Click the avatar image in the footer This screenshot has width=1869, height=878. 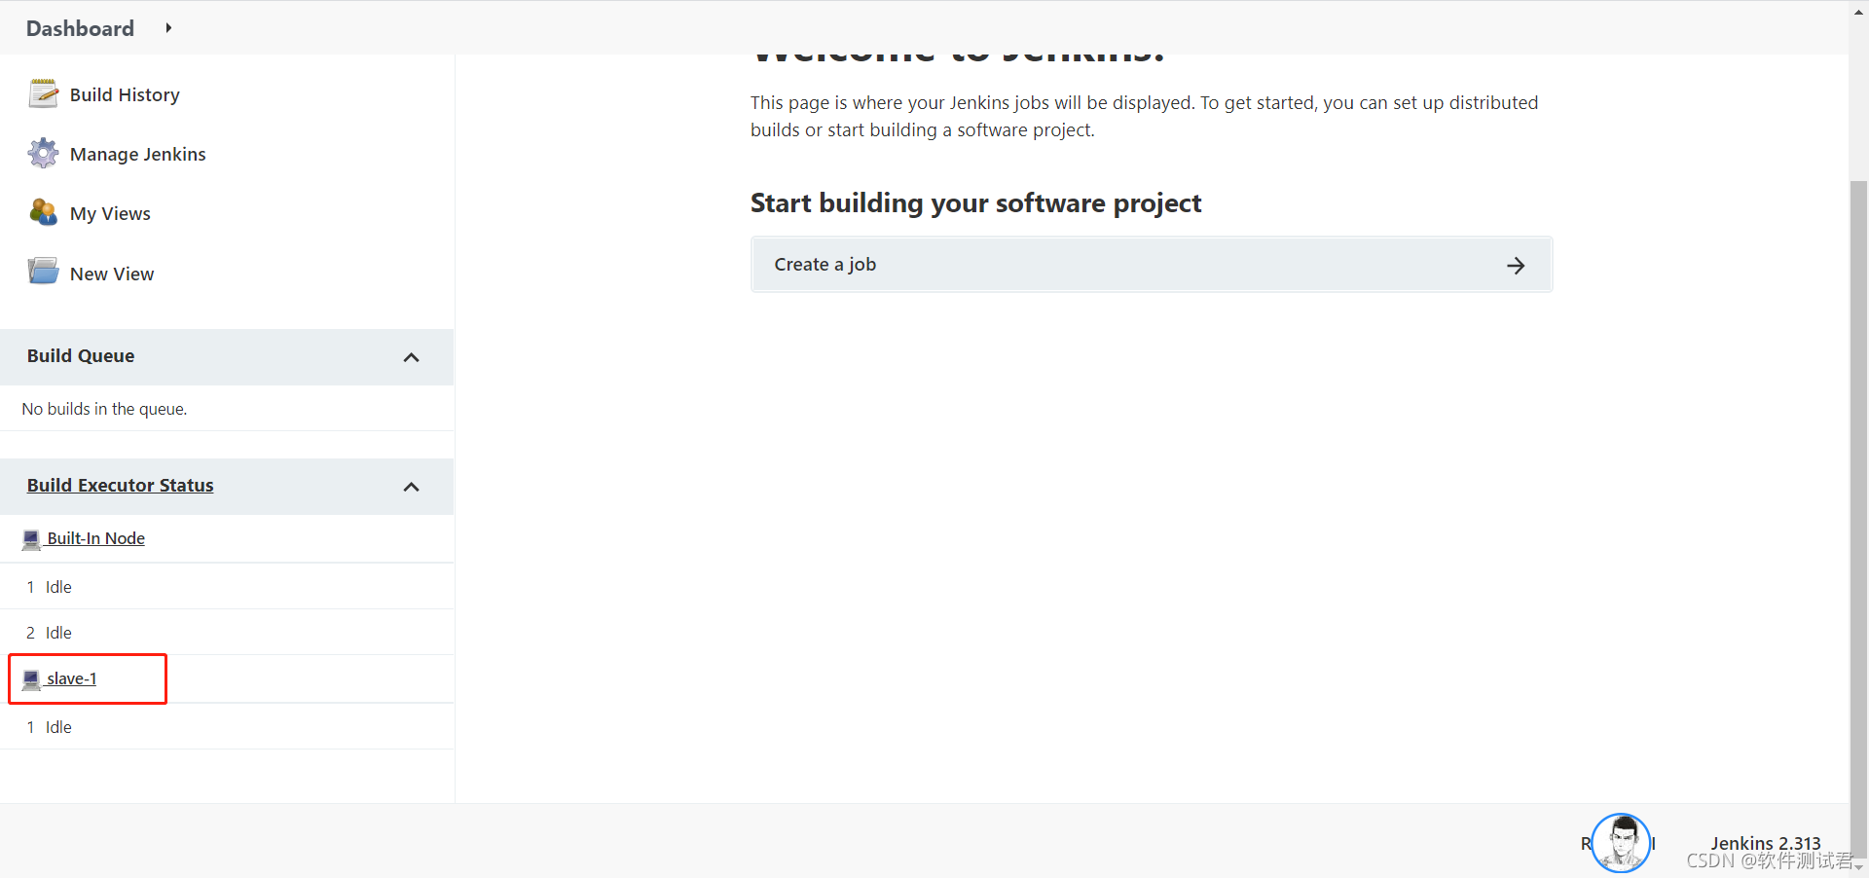click(1621, 842)
